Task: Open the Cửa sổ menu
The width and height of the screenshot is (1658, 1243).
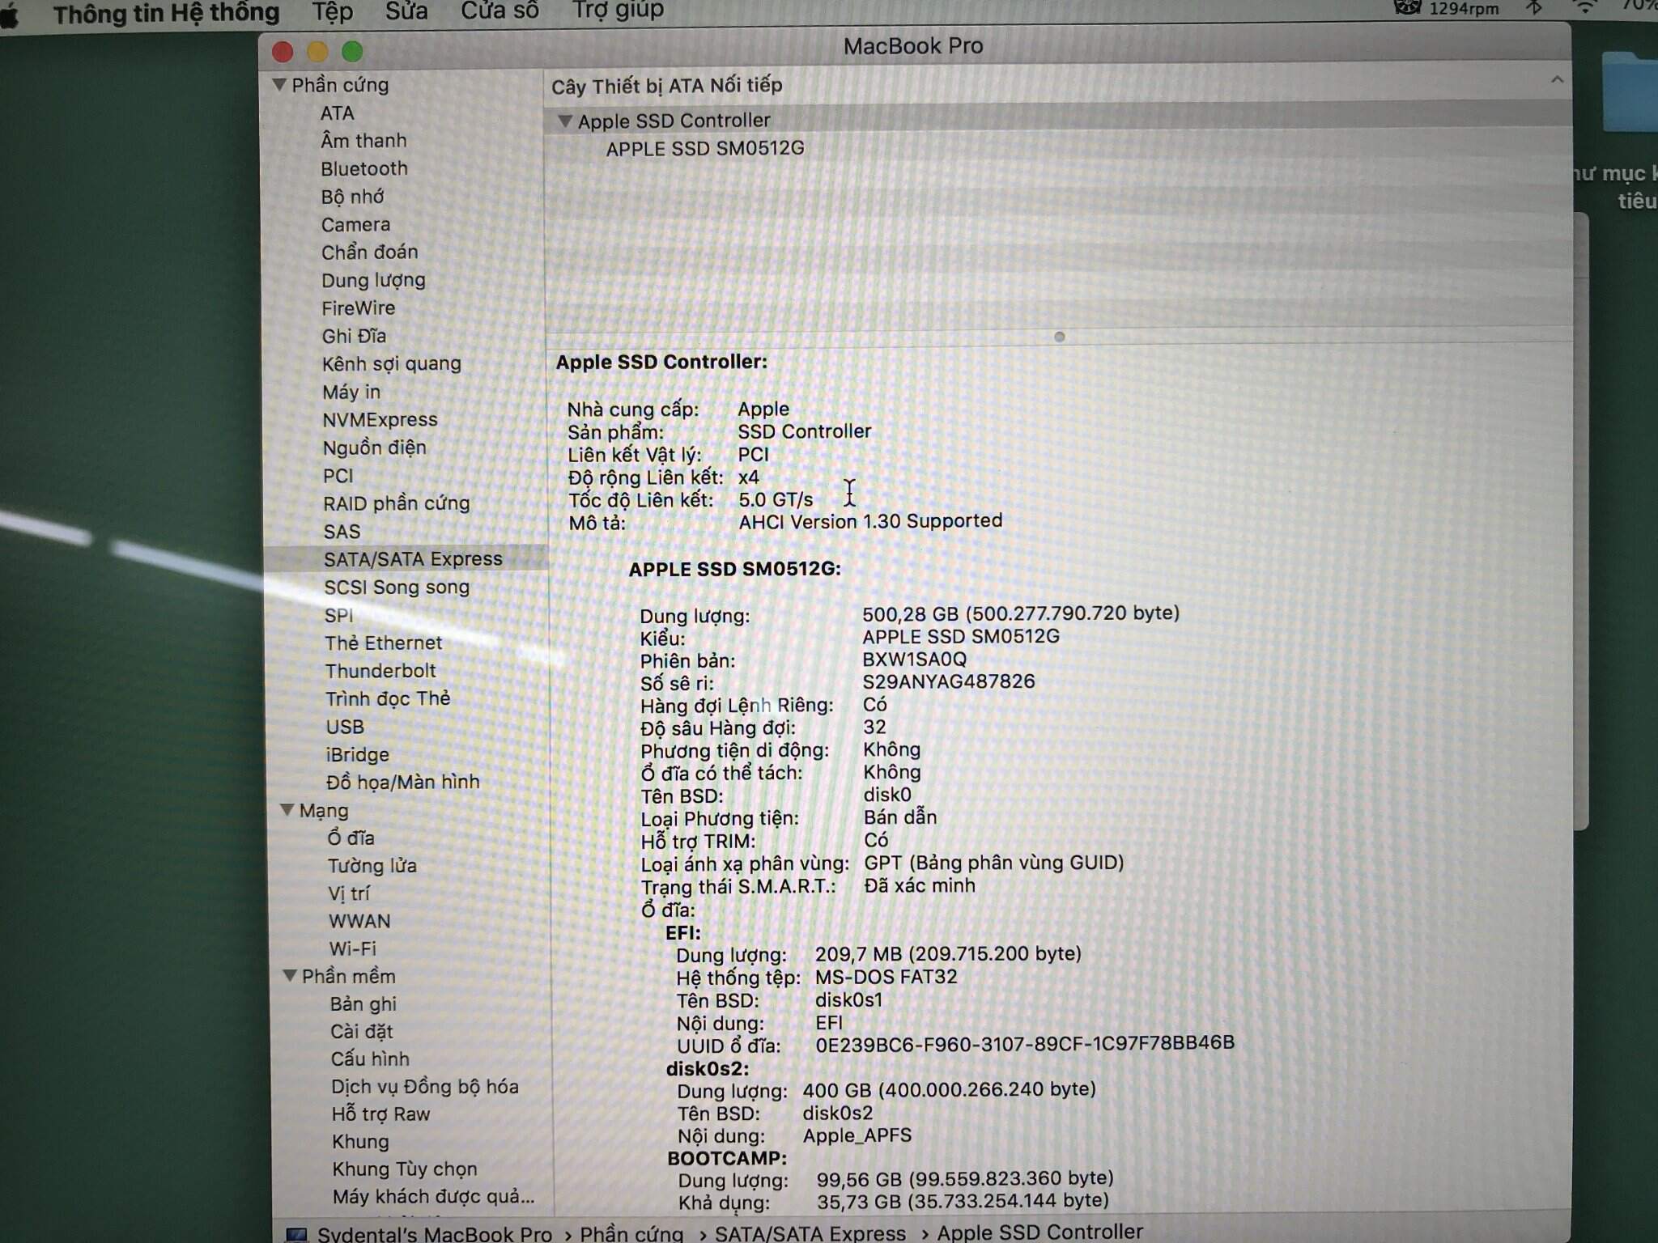Action: (500, 11)
